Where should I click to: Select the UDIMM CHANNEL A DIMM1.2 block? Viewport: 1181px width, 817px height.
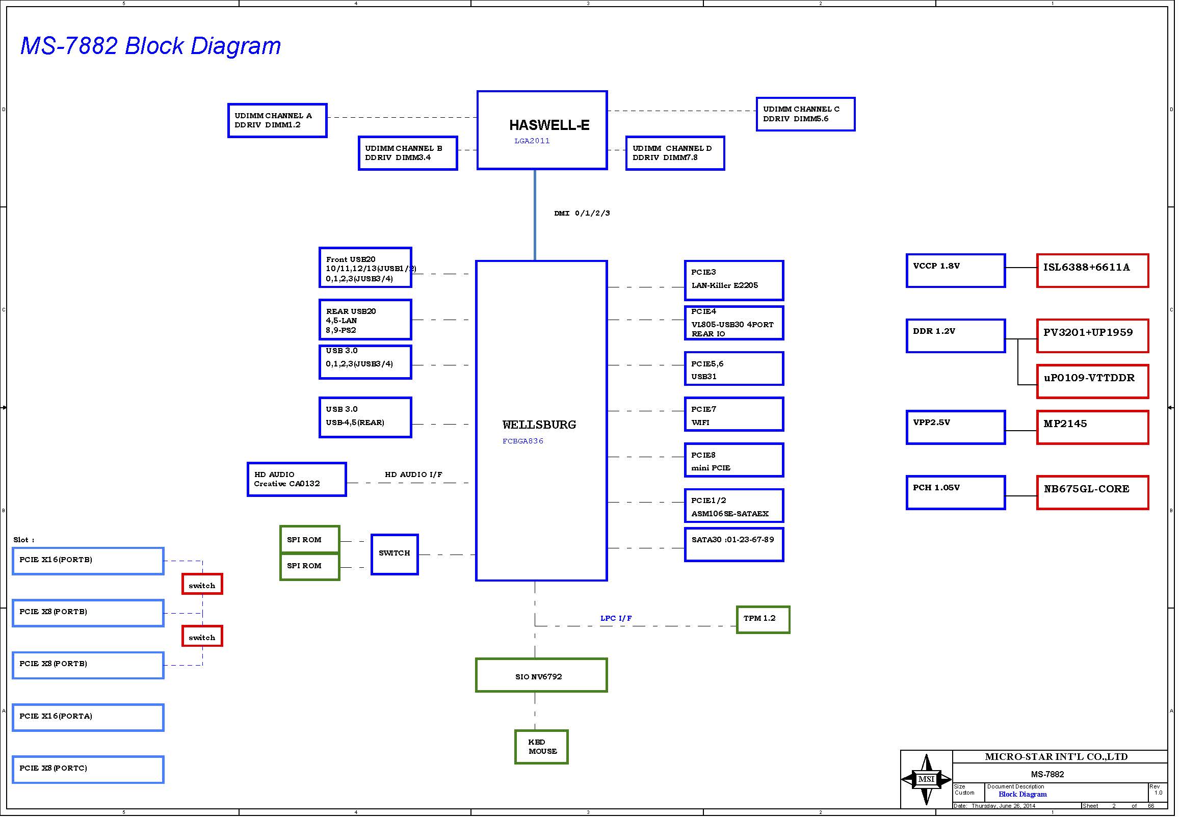(x=277, y=120)
